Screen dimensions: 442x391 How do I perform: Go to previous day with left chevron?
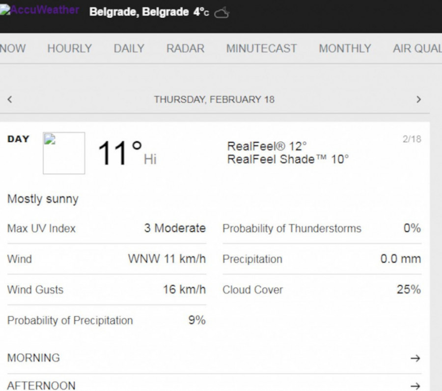click(9, 99)
